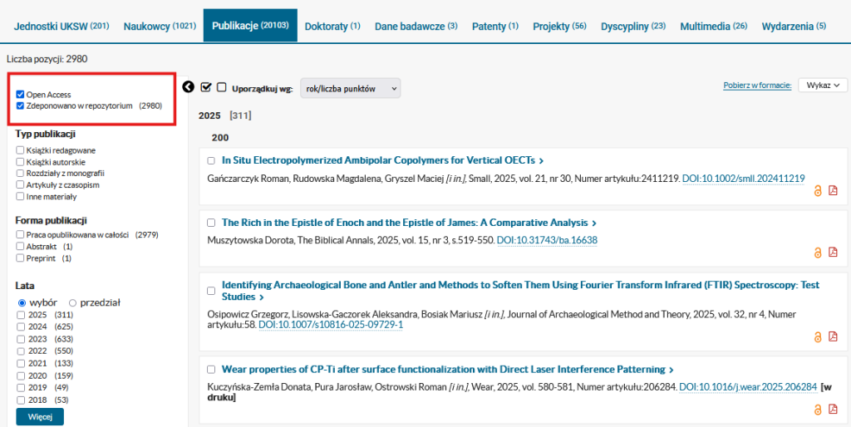The width and height of the screenshot is (851, 427).
Task: Tick the 2024 year filter checkbox
Action: coord(20,327)
